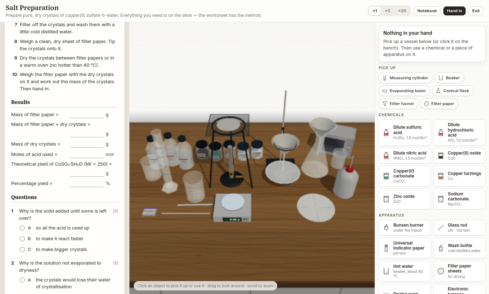Use the Bunsen burner flame icon
Image resolution: width=489 pixels, height=294 pixels.
pos(386,228)
